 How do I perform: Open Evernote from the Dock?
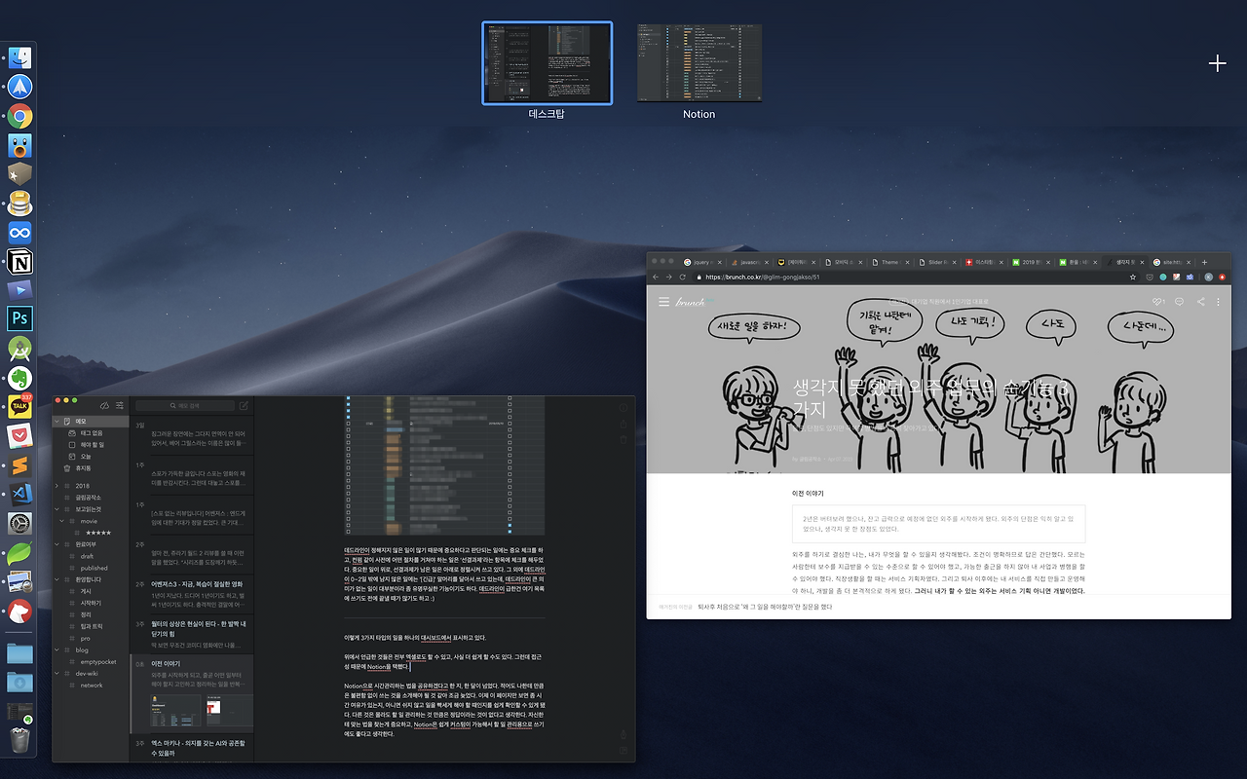click(x=19, y=377)
